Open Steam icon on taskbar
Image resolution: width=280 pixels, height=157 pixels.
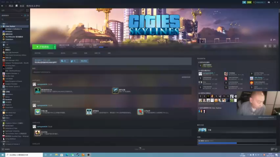(78, 155)
